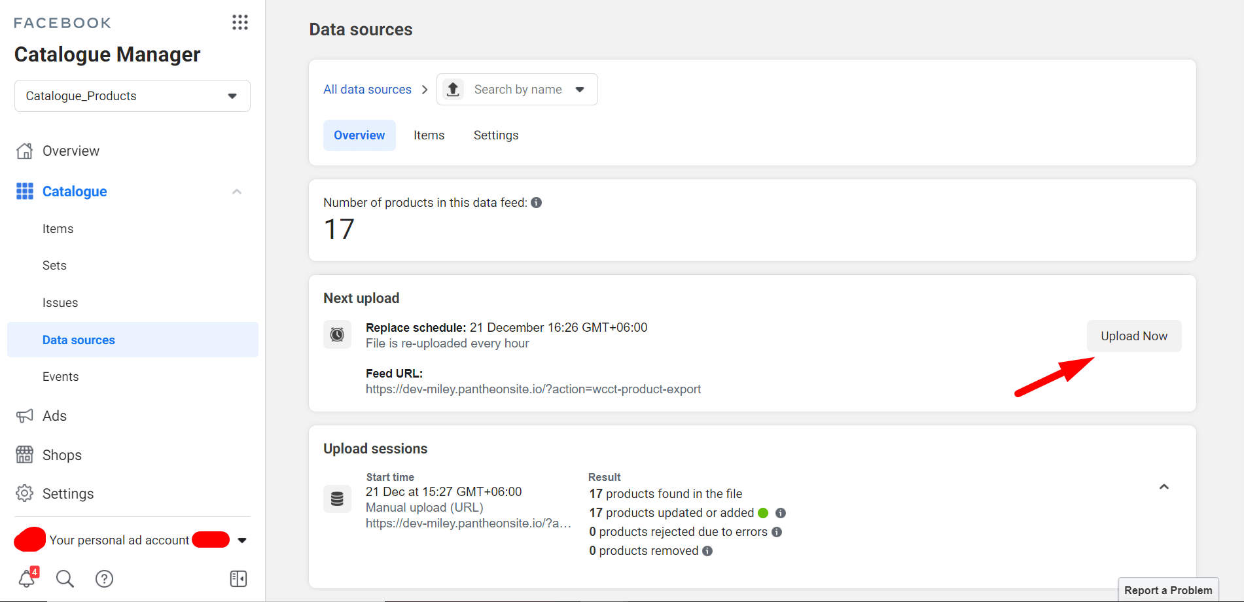Switch to the Items tab
This screenshot has width=1244, height=602.
(x=429, y=135)
